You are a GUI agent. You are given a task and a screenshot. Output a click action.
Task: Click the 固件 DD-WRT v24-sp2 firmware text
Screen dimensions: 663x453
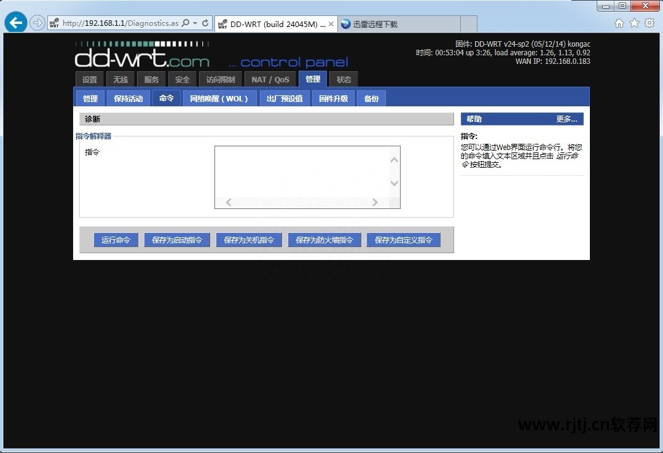(523, 44)
